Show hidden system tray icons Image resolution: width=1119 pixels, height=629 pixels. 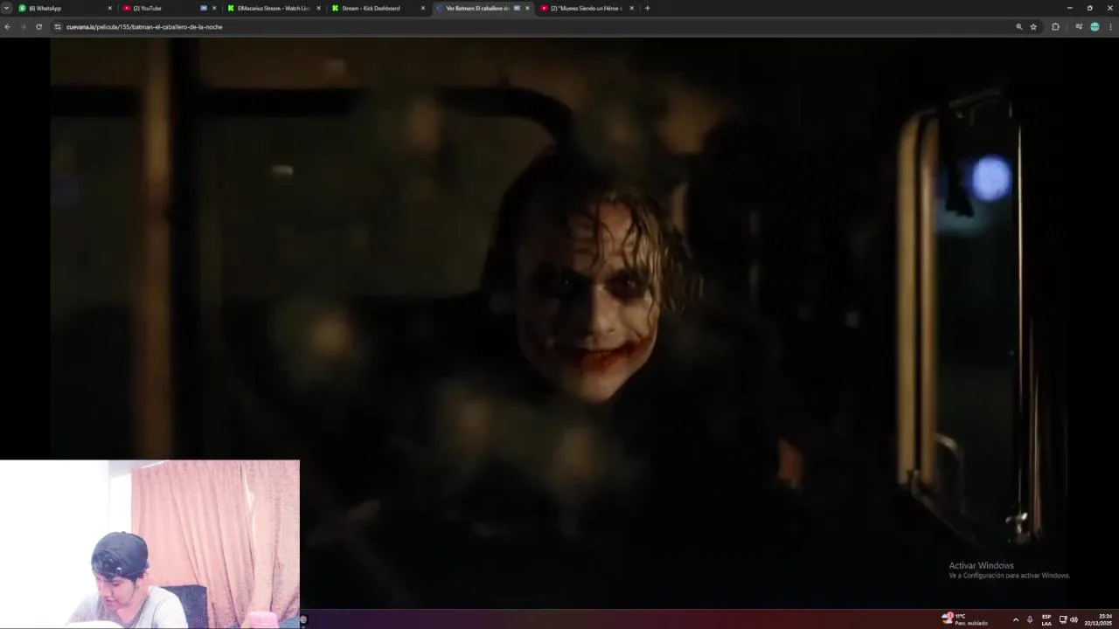[x=1015, y=619]
